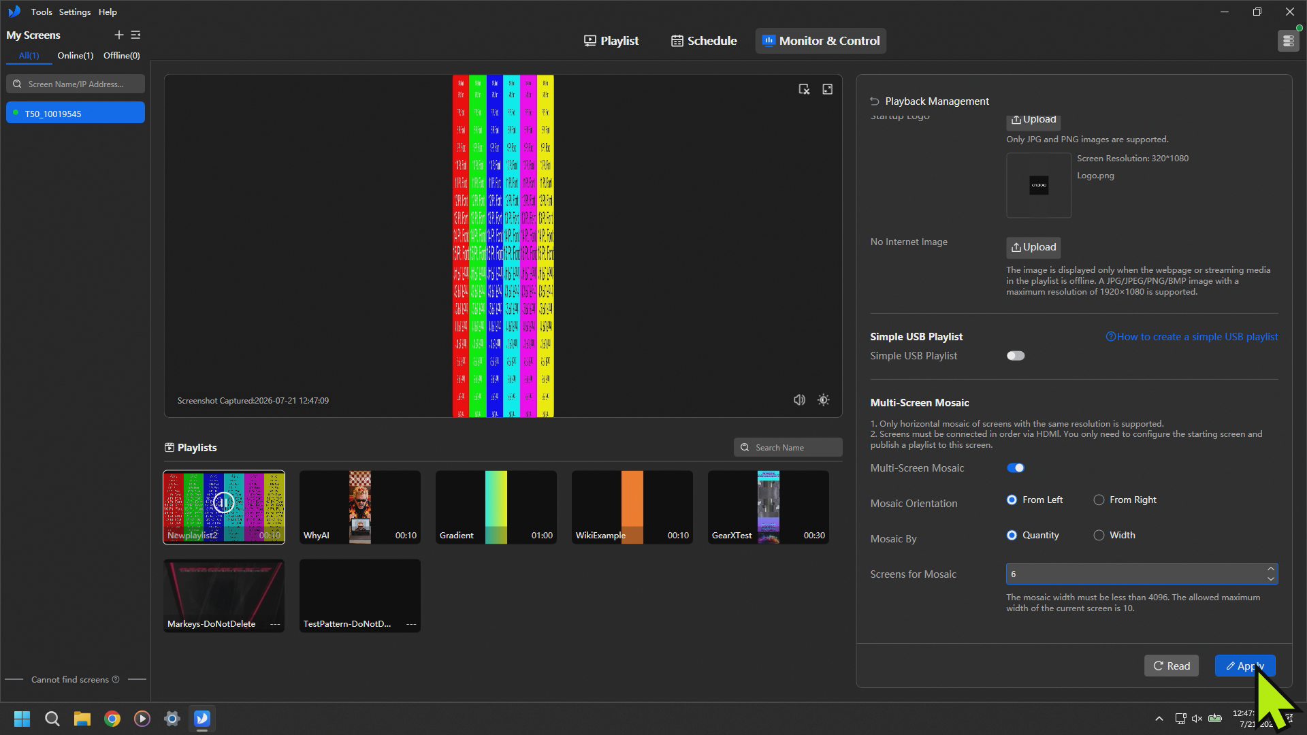Upload a Startup Logo image

1033,120
